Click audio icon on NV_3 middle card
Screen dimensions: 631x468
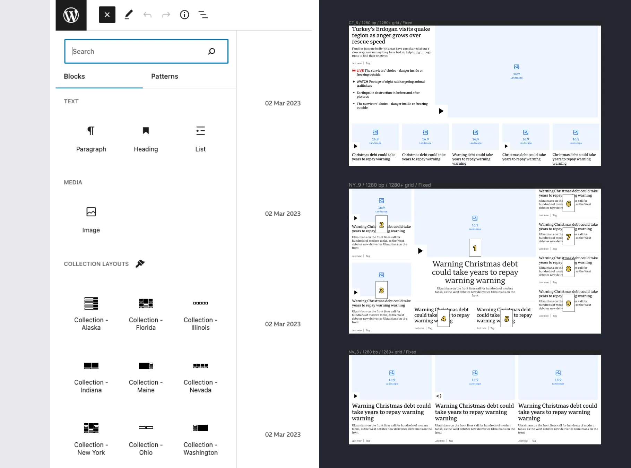[439, 396]
